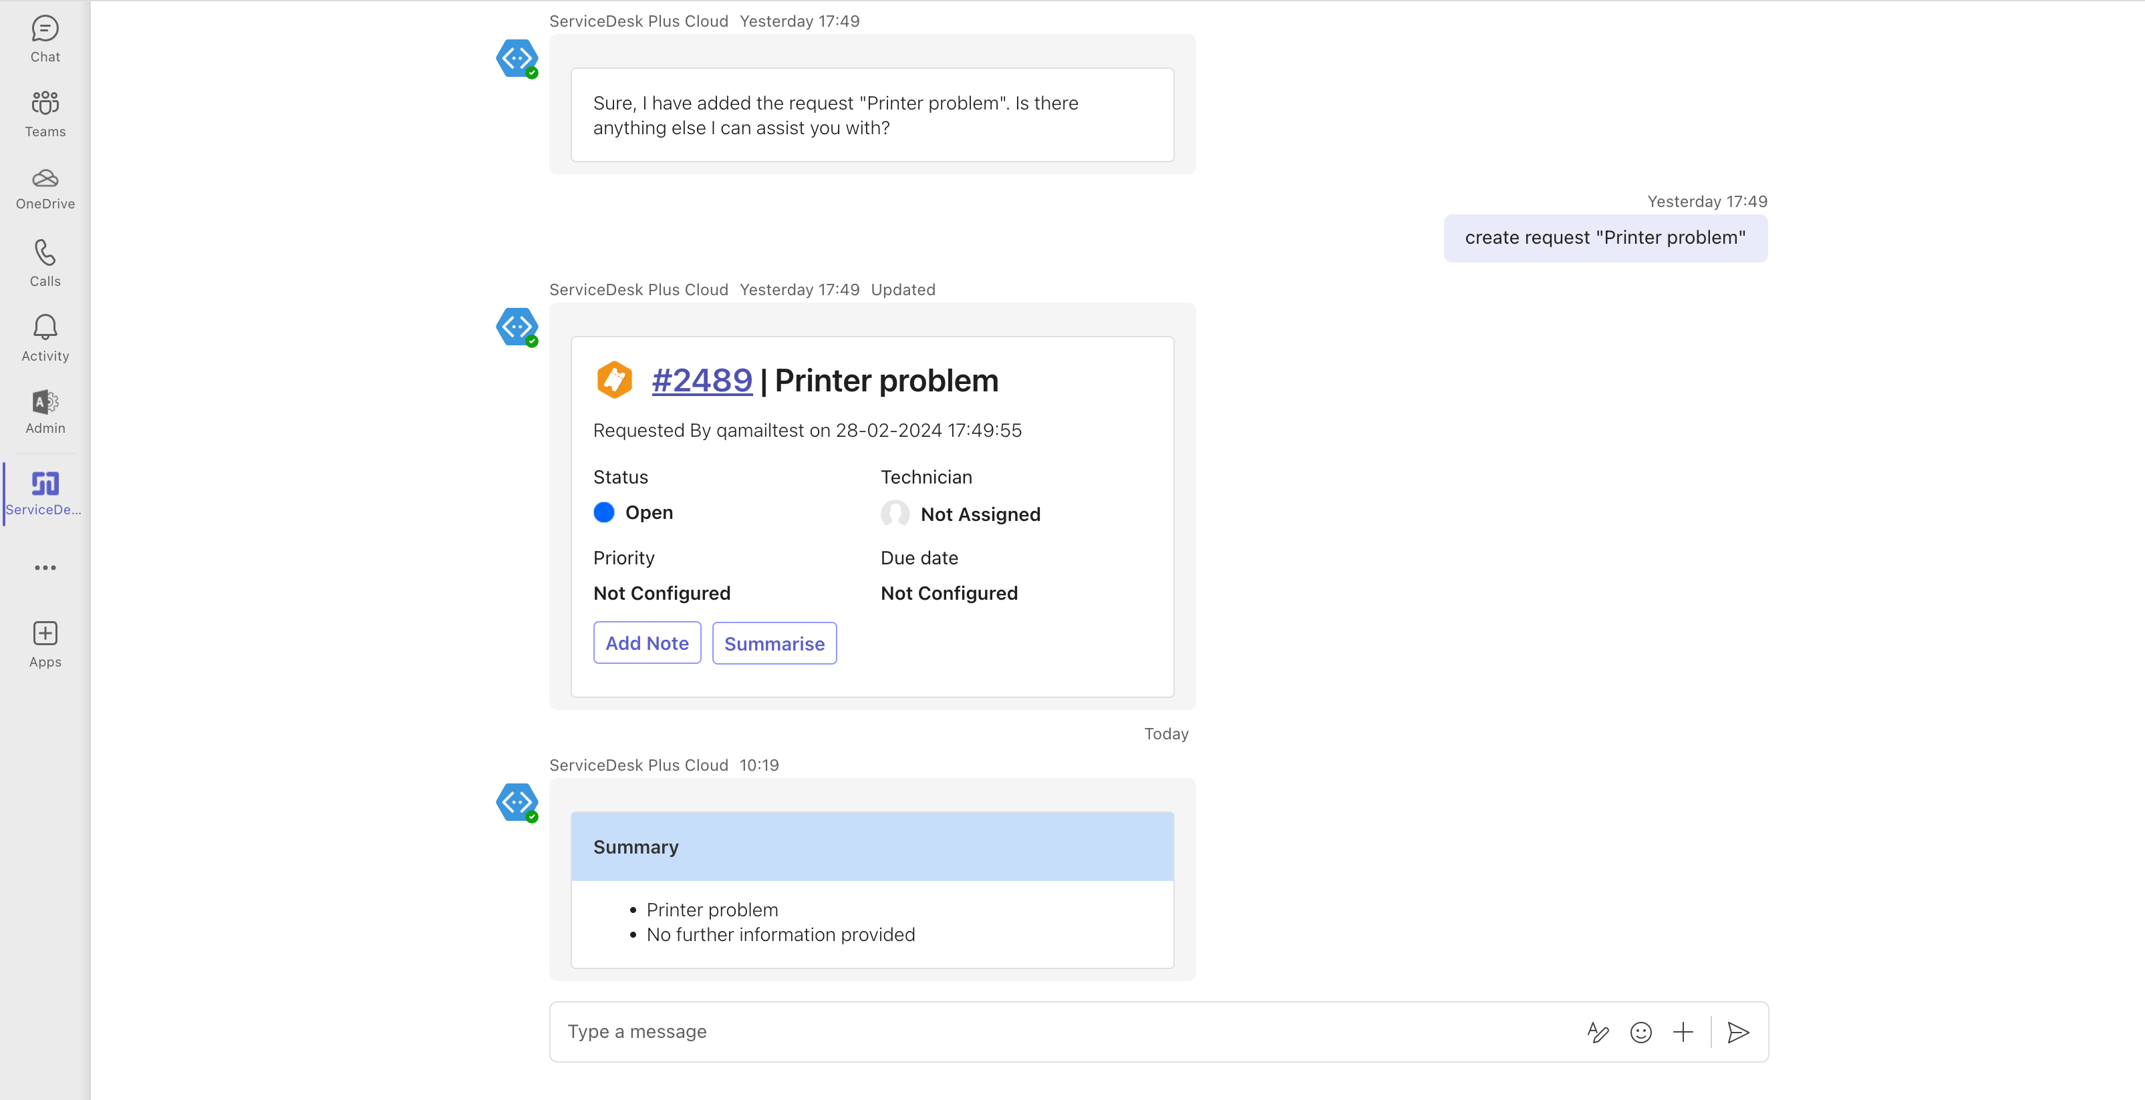
Task: Open the emoji picker
Action: [x=1640, y=1032]
